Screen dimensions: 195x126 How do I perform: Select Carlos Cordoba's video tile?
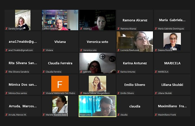tap(60, 20)
